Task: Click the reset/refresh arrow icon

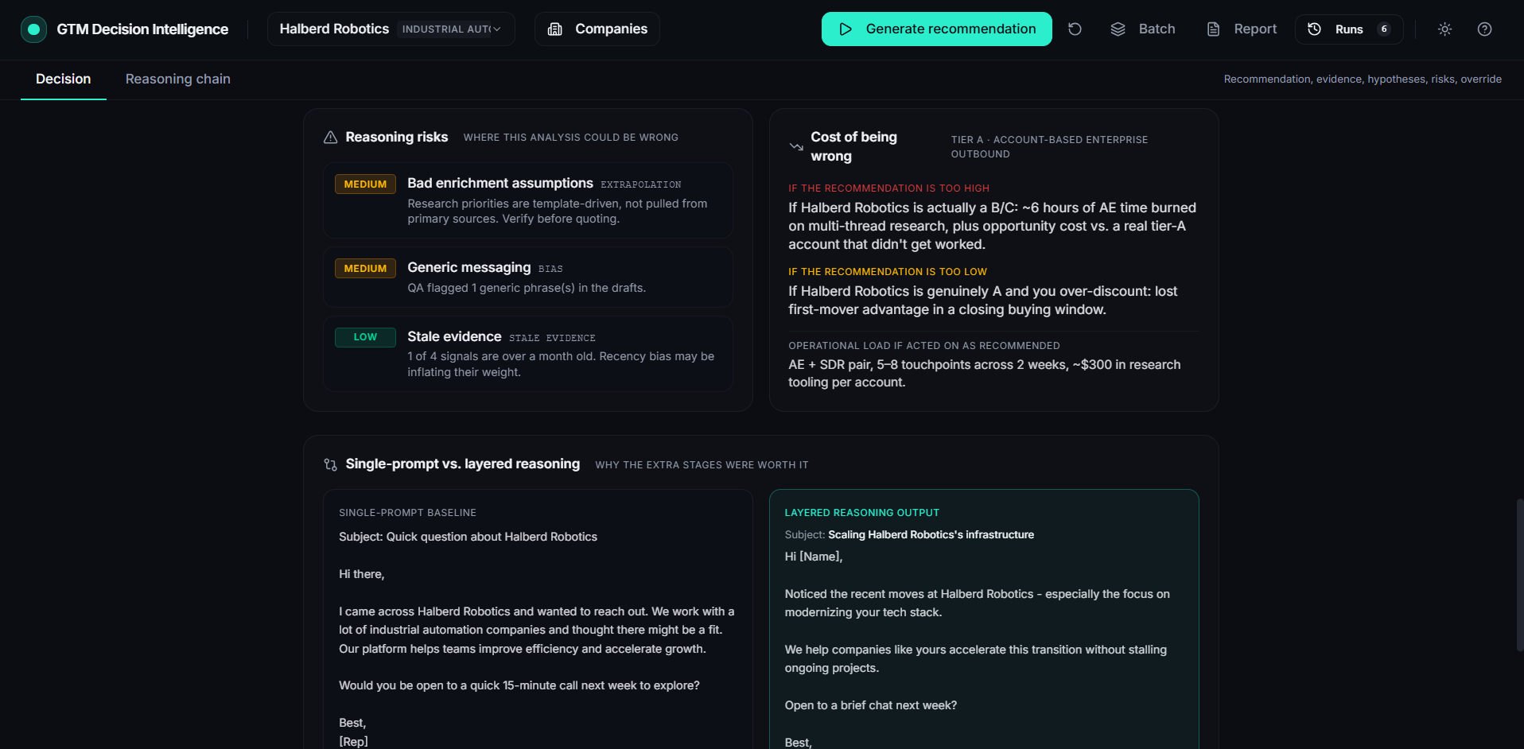Action: pos(1075,29)
